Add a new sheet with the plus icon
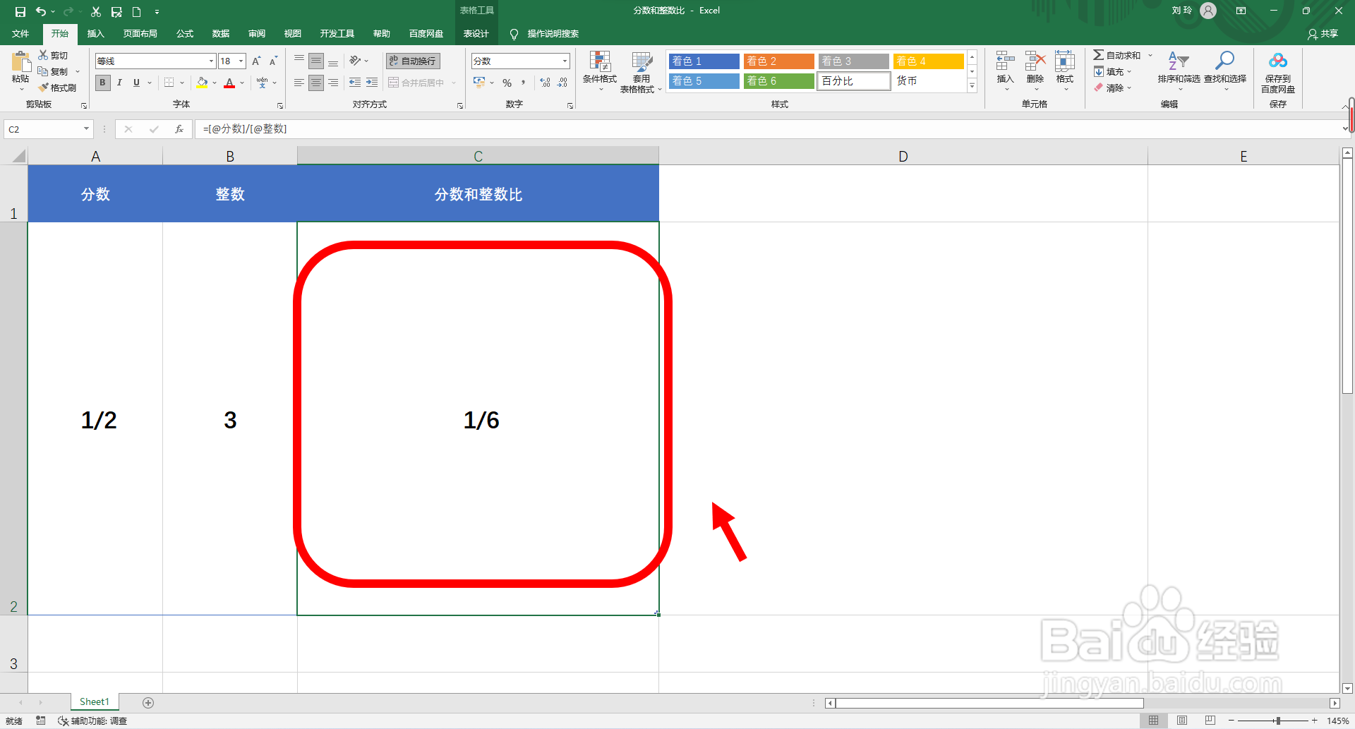Image resolution: width=1355 pixels, height=729 pixels. pyautogui.click(x=148, y=702)
